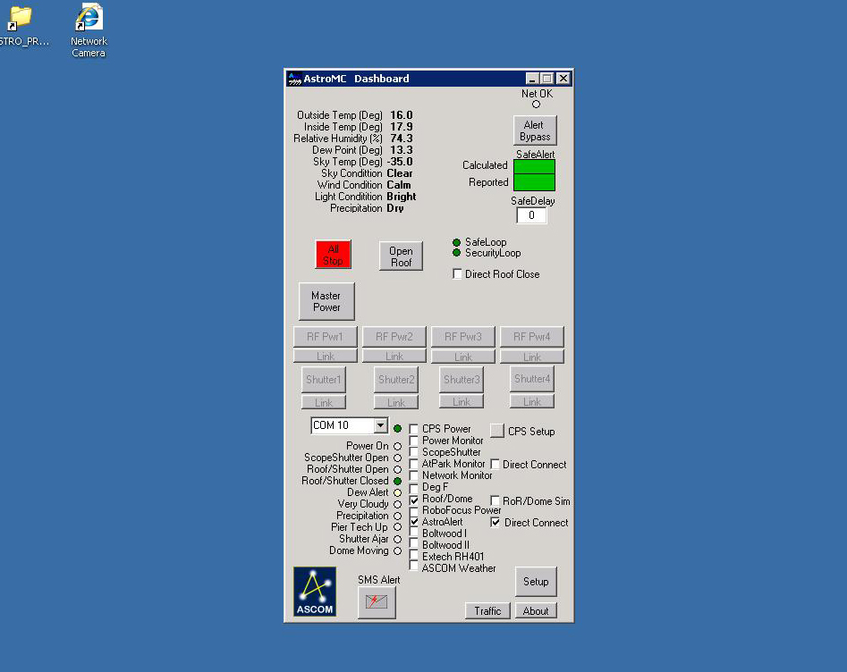Open the ASTRO_PR folder shortcut on desktop
The height and width of the screenshot is (672, 847).
[x=22, y=25]
